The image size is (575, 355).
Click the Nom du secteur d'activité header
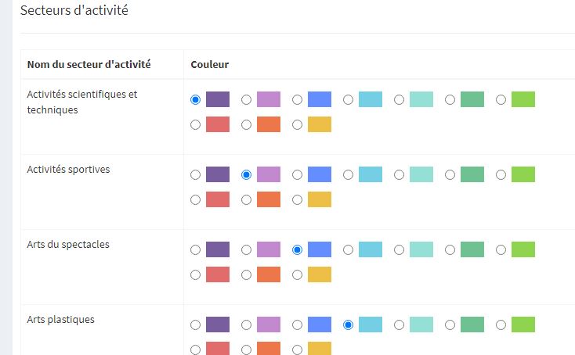pyautogui.click(x=89, y=64)
